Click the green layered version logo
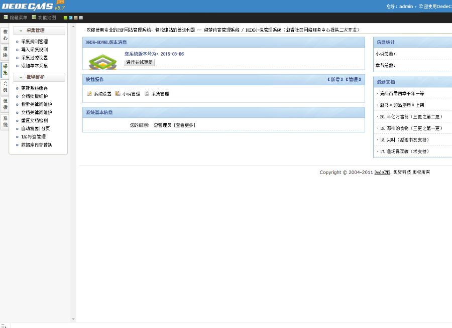The width and height of the screenshot is (452, 328). click(102, 61)
